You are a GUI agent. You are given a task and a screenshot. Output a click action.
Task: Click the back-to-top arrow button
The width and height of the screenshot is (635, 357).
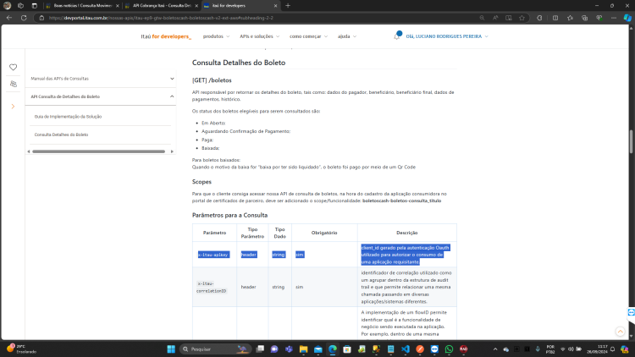tap(620, 332)
